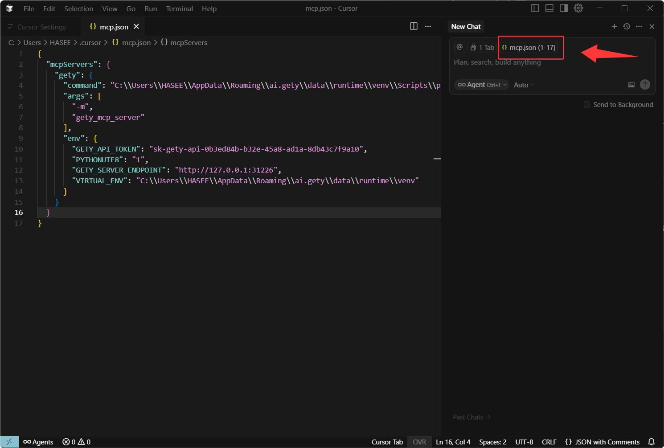Select JSON with Comments language mode

[x=602, y=442]
